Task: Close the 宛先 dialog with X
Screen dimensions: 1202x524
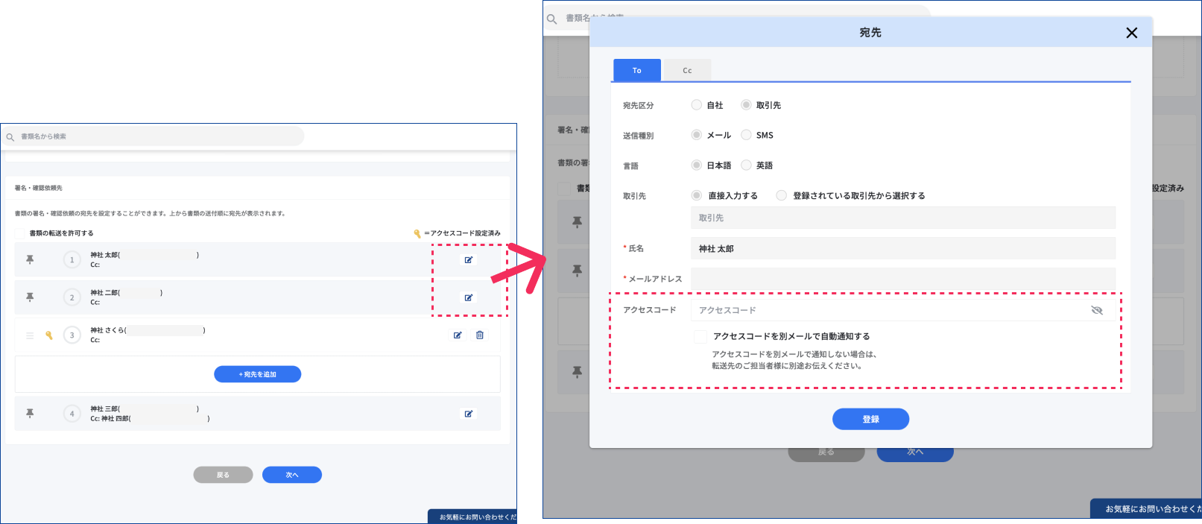Action: (1131, 33)
